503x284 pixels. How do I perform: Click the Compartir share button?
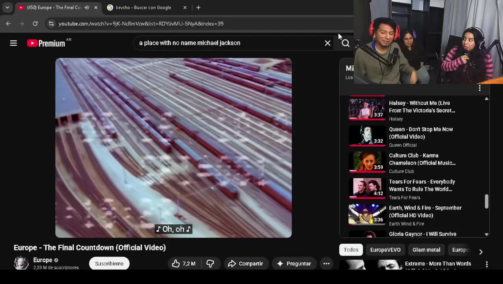click(x=245, y=263)
